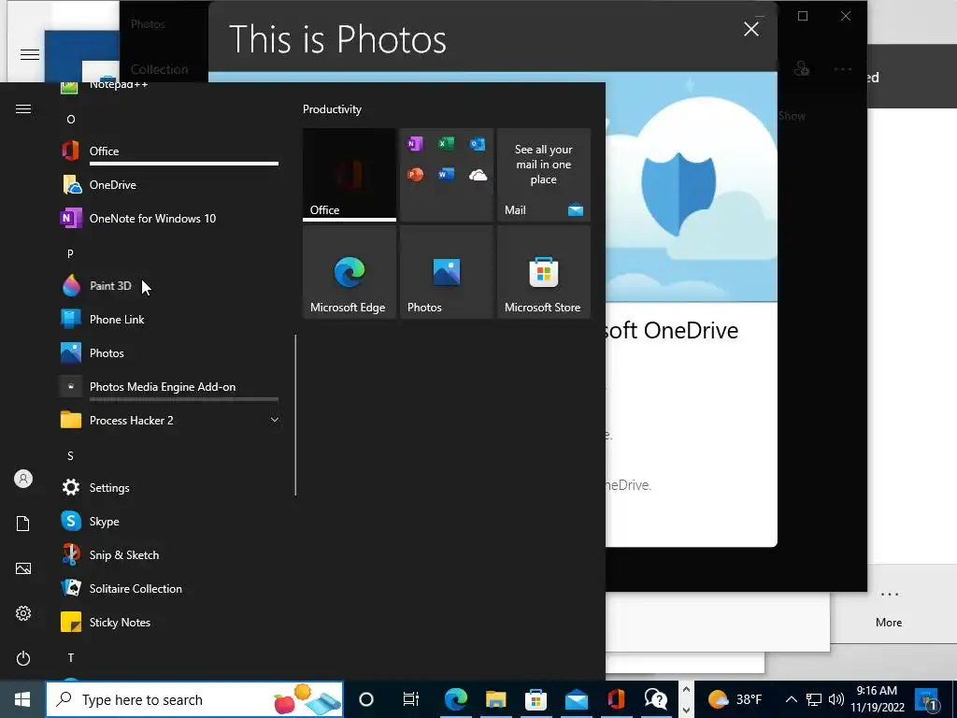This screenshot has height=718, width=957.
Task: Open the clock showing 9:16 AM
Action: tap(878, 699)
